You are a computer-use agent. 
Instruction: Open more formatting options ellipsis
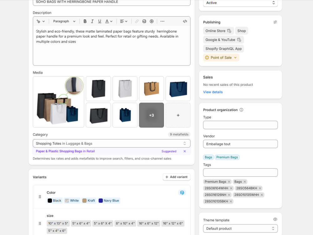tap(162, 21)
